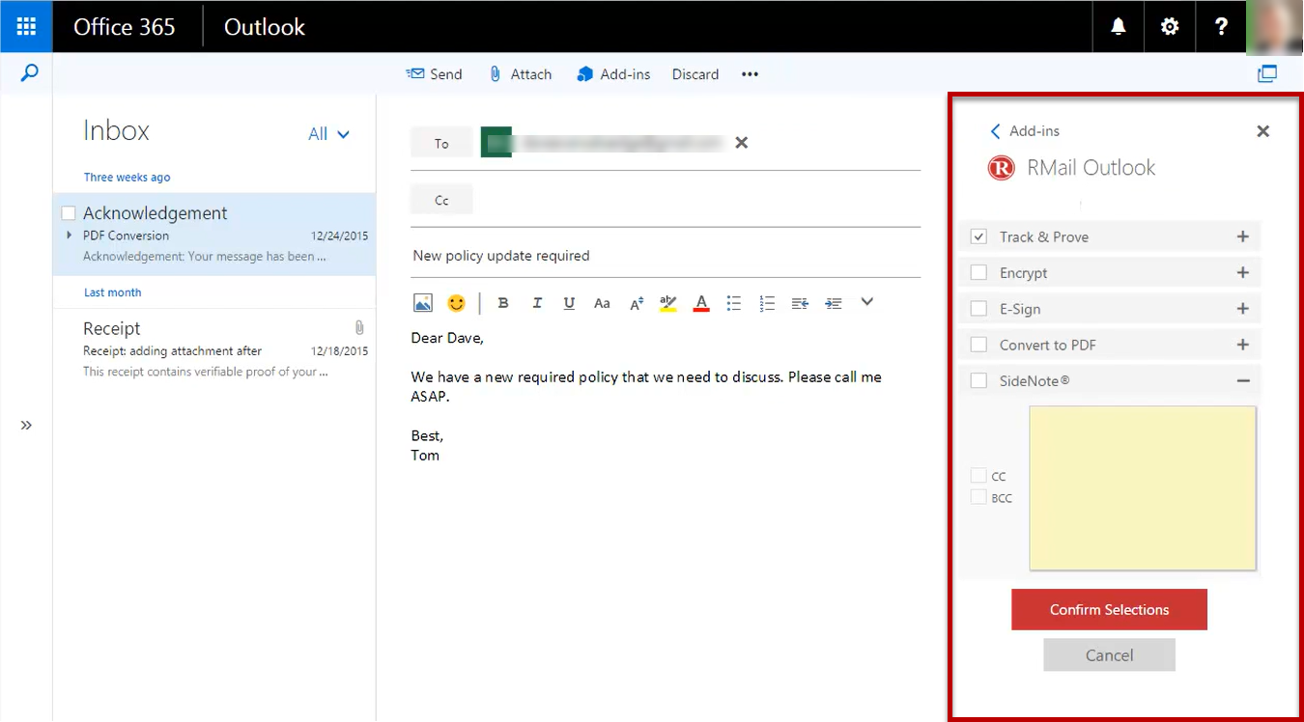This screenshot has height=722, width=1304.
Task: Open the Add-ins menu in compose toolbar
Action: (x=613, y=73)
